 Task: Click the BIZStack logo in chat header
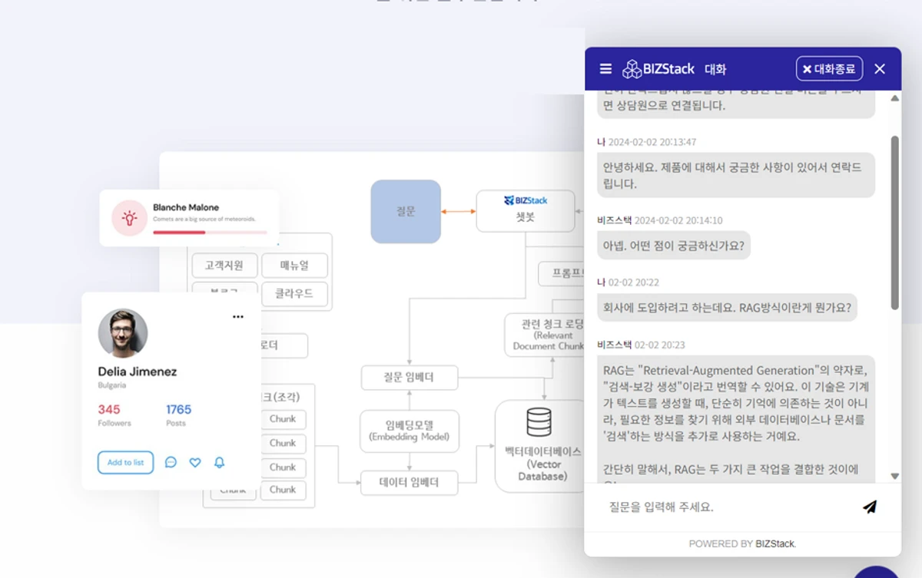pyautogui.click(x=658, y=69)
